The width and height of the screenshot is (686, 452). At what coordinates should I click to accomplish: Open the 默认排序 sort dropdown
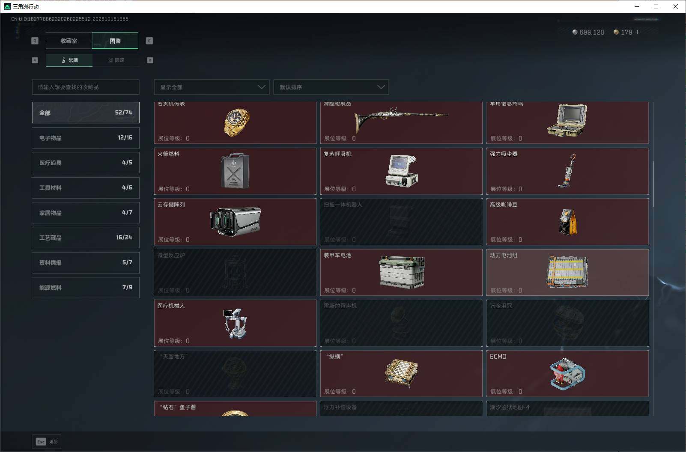[x=331, y=87]
